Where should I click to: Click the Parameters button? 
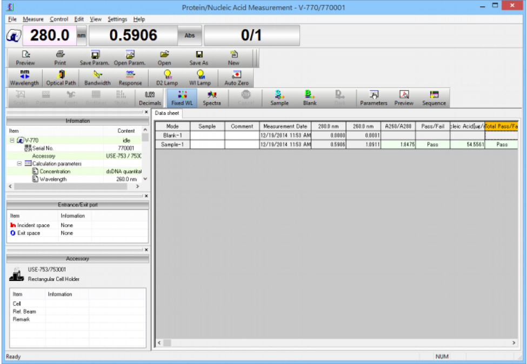(x=373, y=98)
